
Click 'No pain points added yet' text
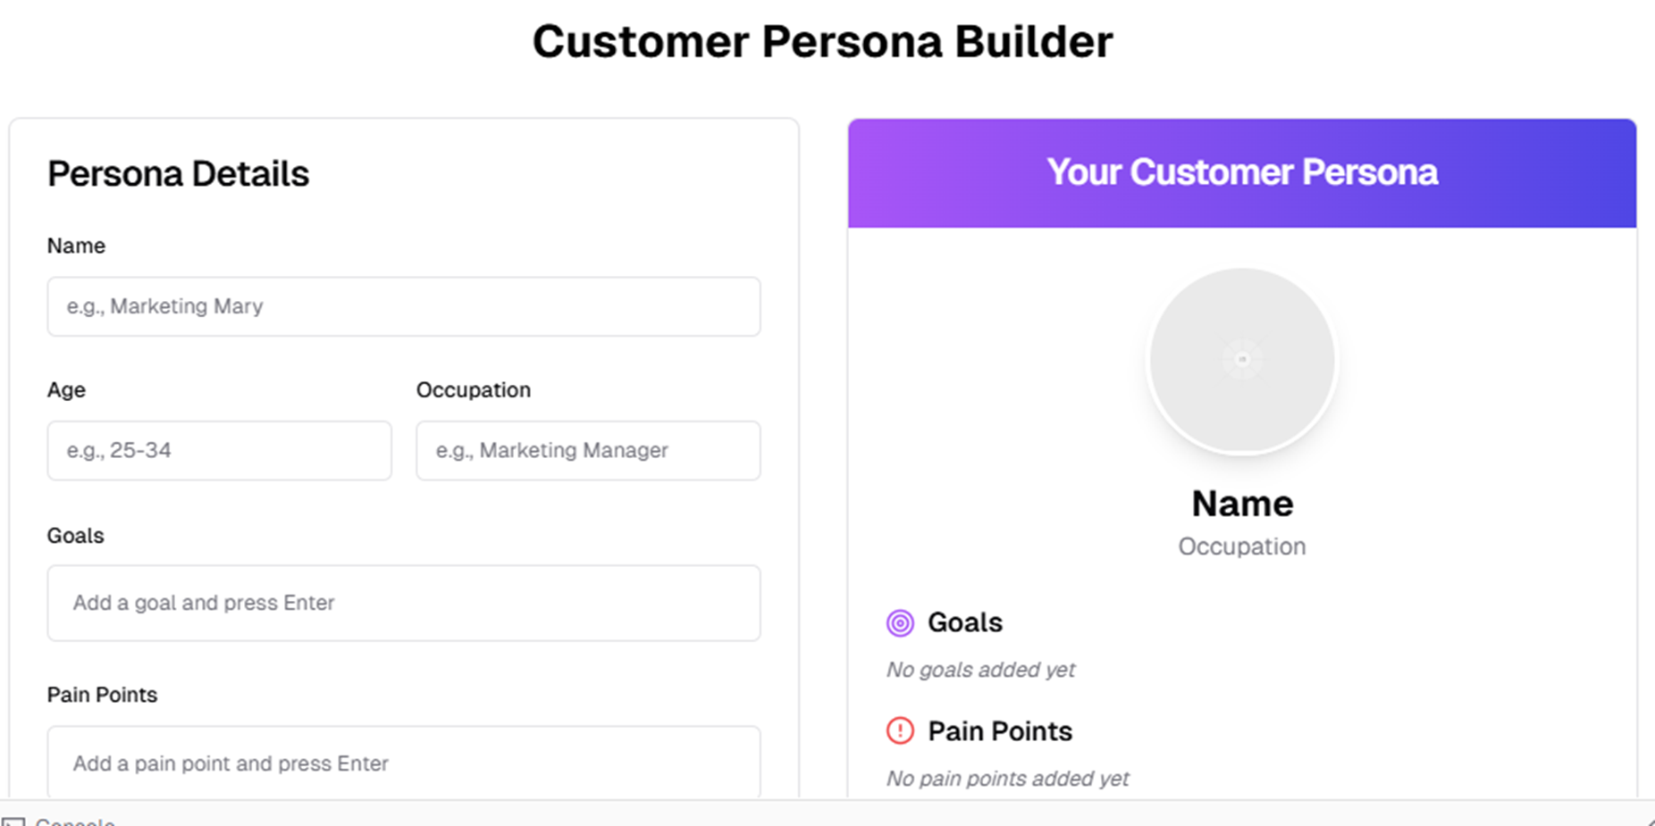pos(1007,779)
